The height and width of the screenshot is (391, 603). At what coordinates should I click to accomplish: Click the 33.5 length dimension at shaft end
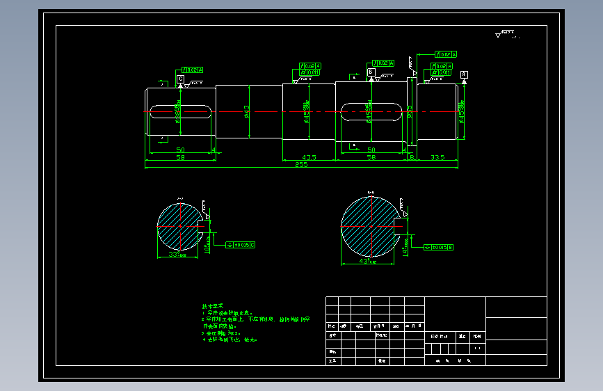coord(437,157)
